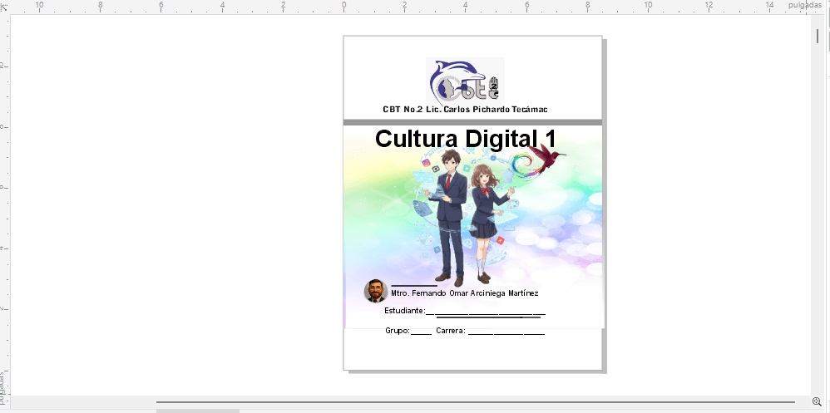Click the 'Grupo:' label text
The width and height of the screenshot is (830, 413).
click(397, 331)
